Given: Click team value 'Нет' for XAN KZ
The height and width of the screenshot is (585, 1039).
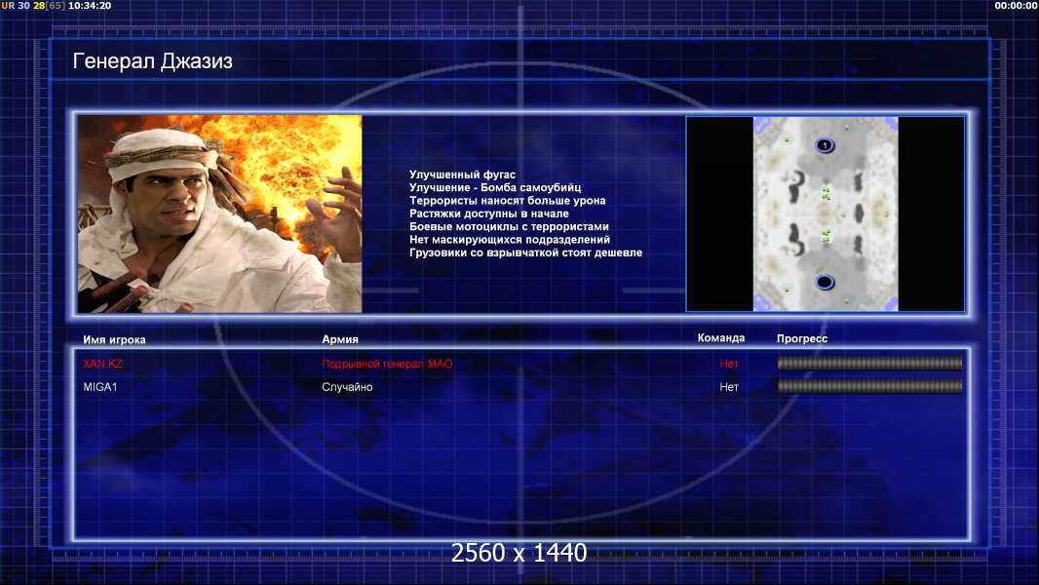Looking at the screenshot, I should (729, 364).
